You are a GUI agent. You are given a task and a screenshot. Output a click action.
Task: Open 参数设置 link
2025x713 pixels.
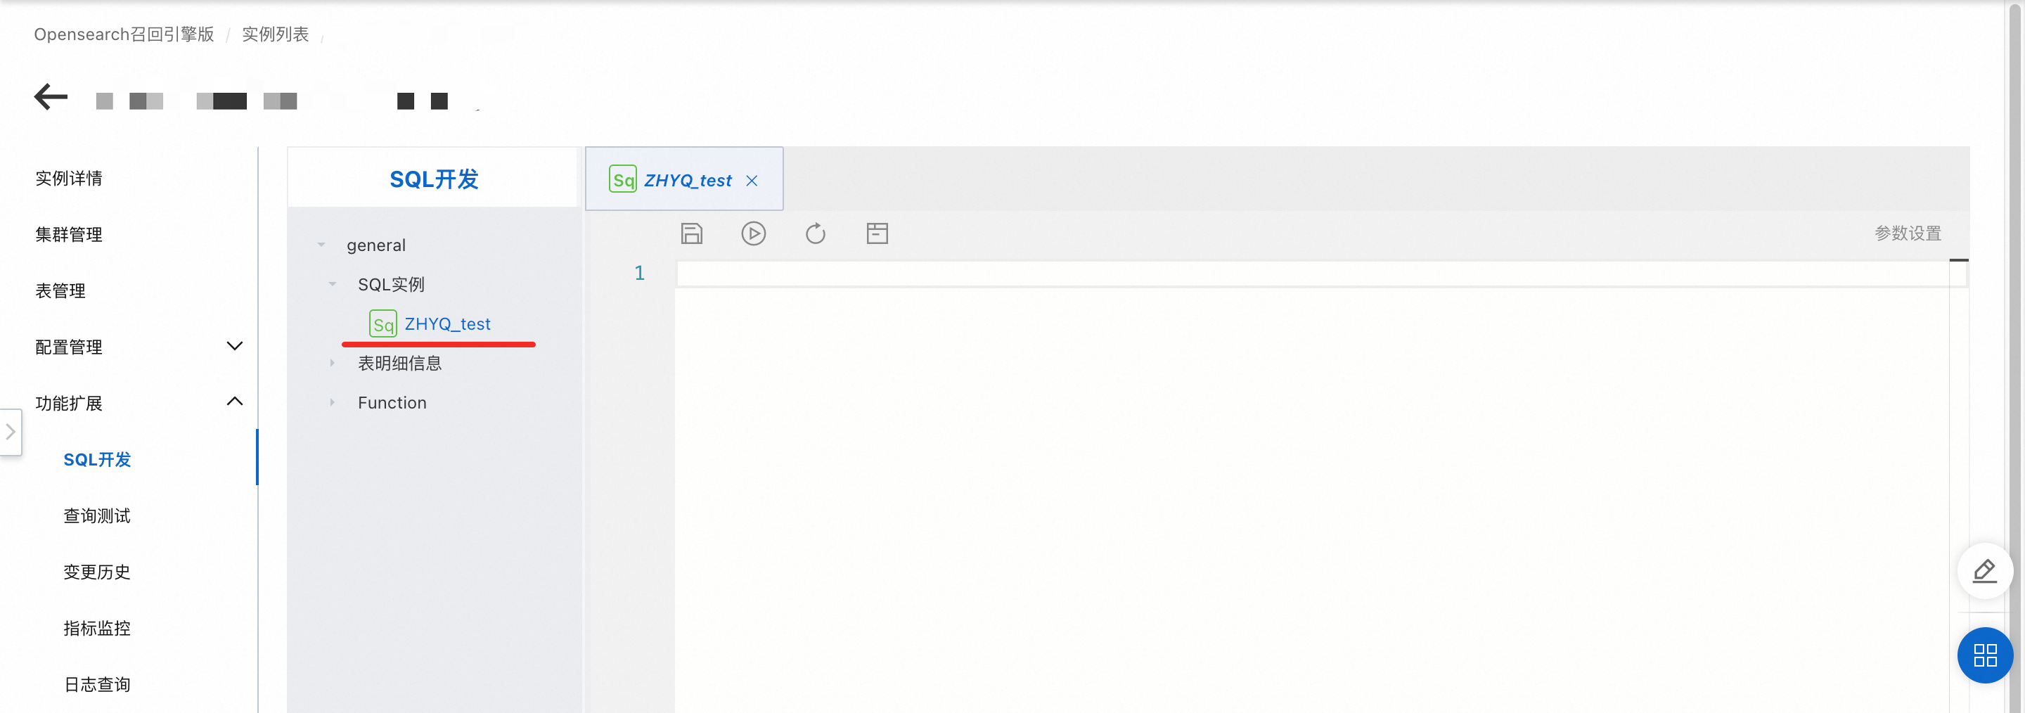pyautogui.click(x=1908, y=233)
